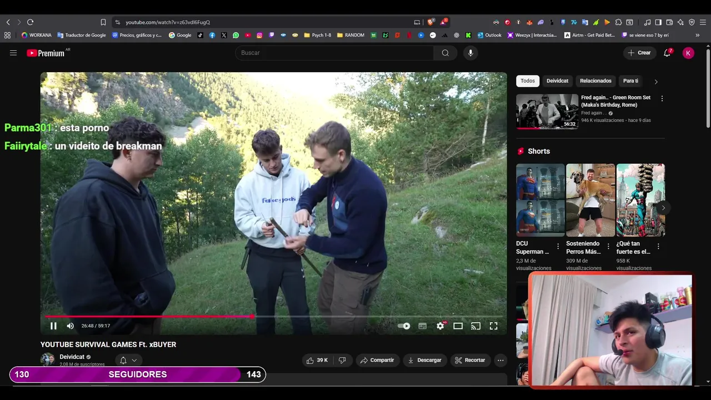Open the Deividcat channel name link

72,357
